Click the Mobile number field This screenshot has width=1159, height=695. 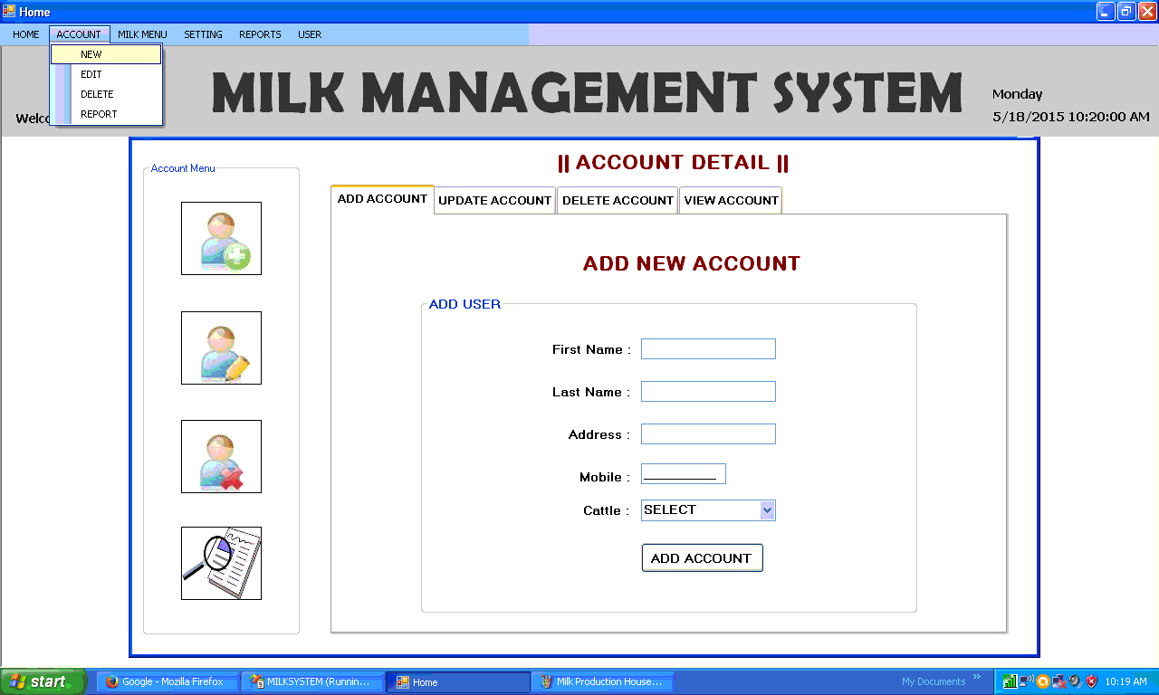tap(683, 474)
